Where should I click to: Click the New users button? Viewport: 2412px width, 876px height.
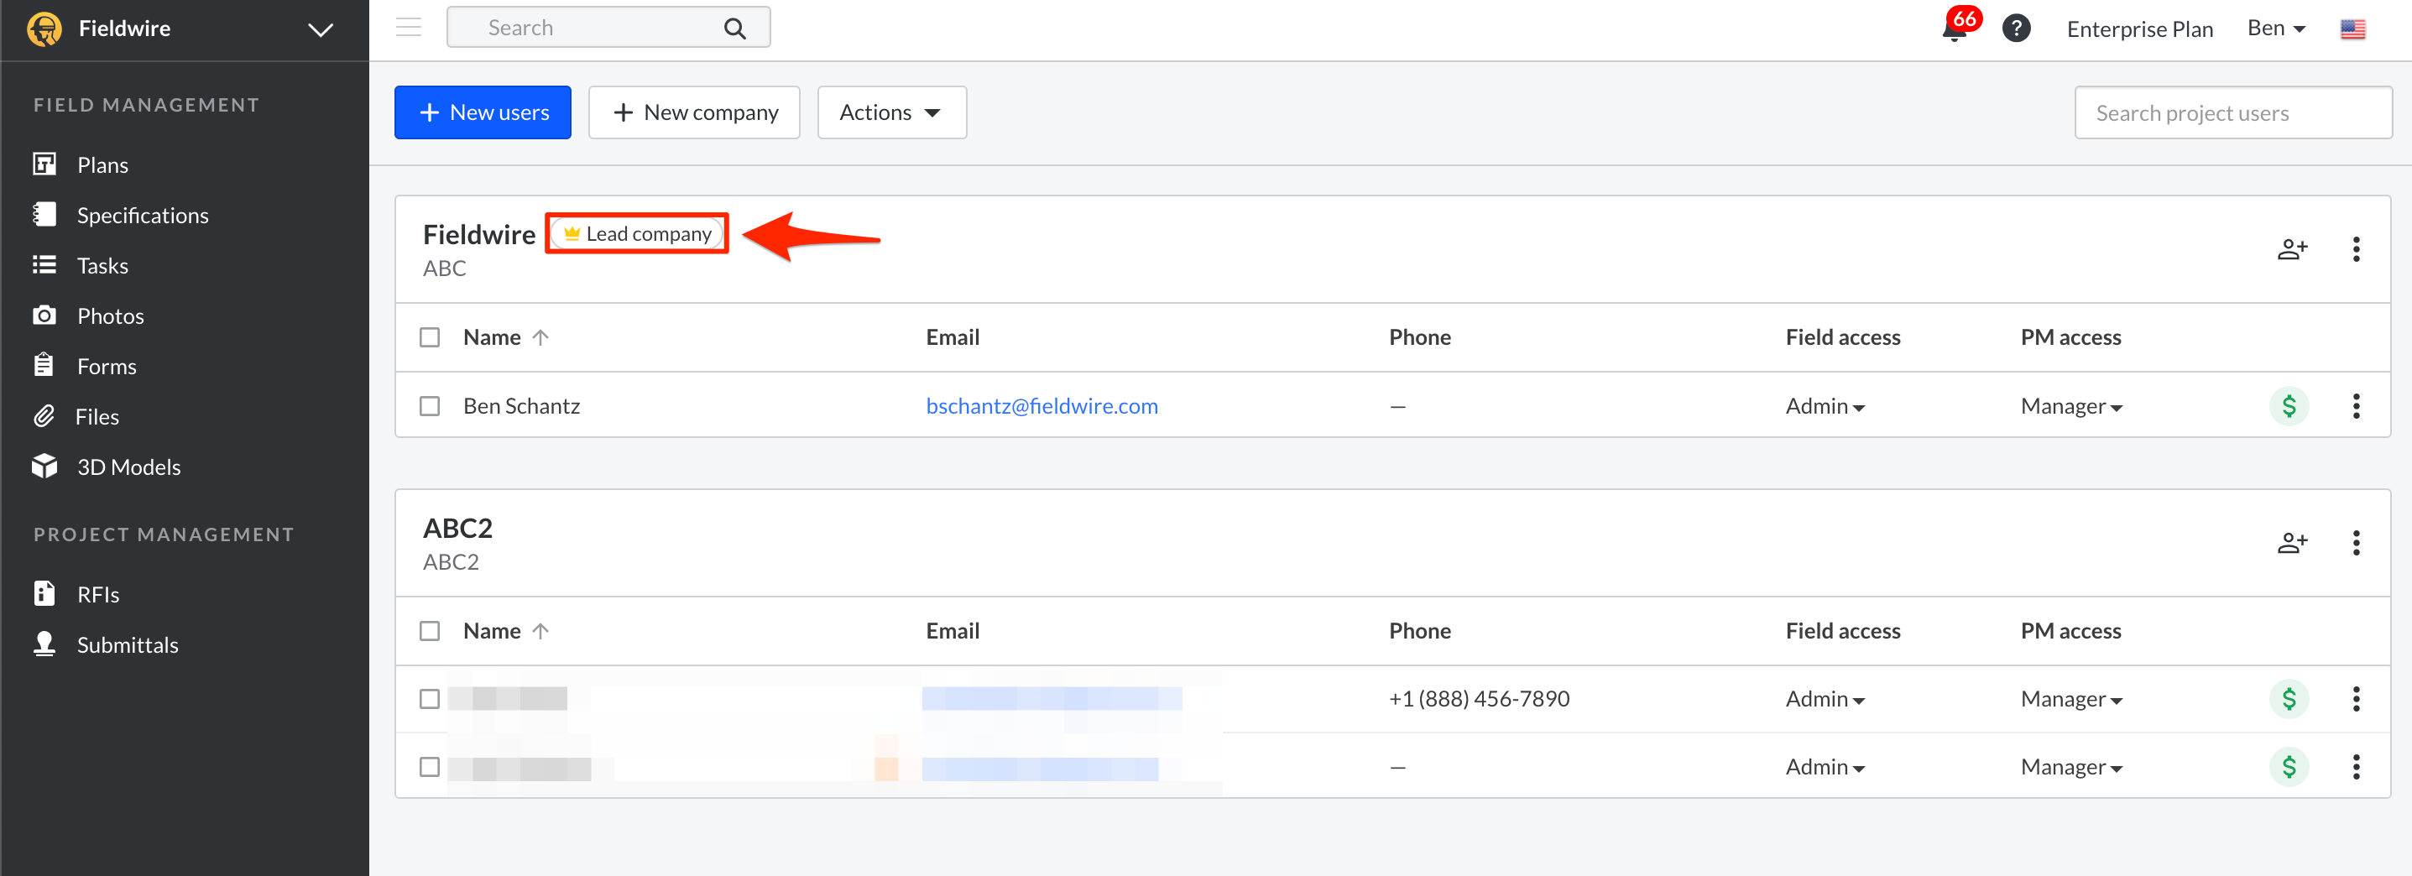[x=483, y=112]
